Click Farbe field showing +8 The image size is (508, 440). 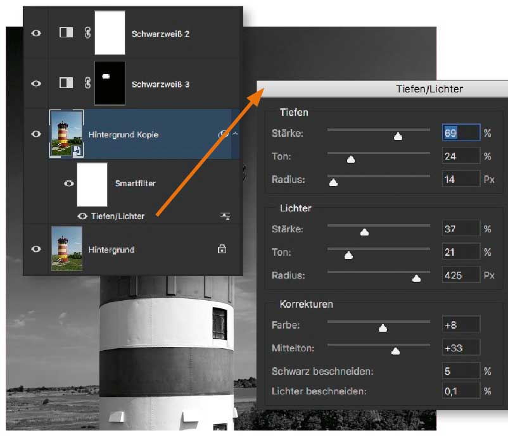[461, 325]
